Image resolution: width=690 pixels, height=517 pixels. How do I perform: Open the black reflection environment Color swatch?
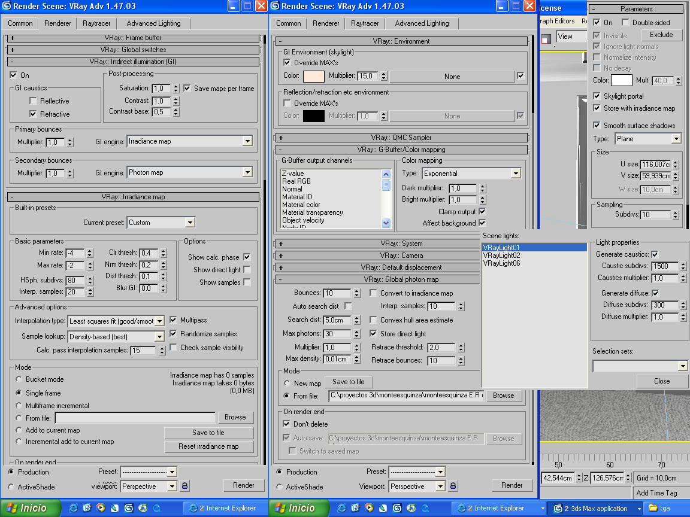pos(314,115)
